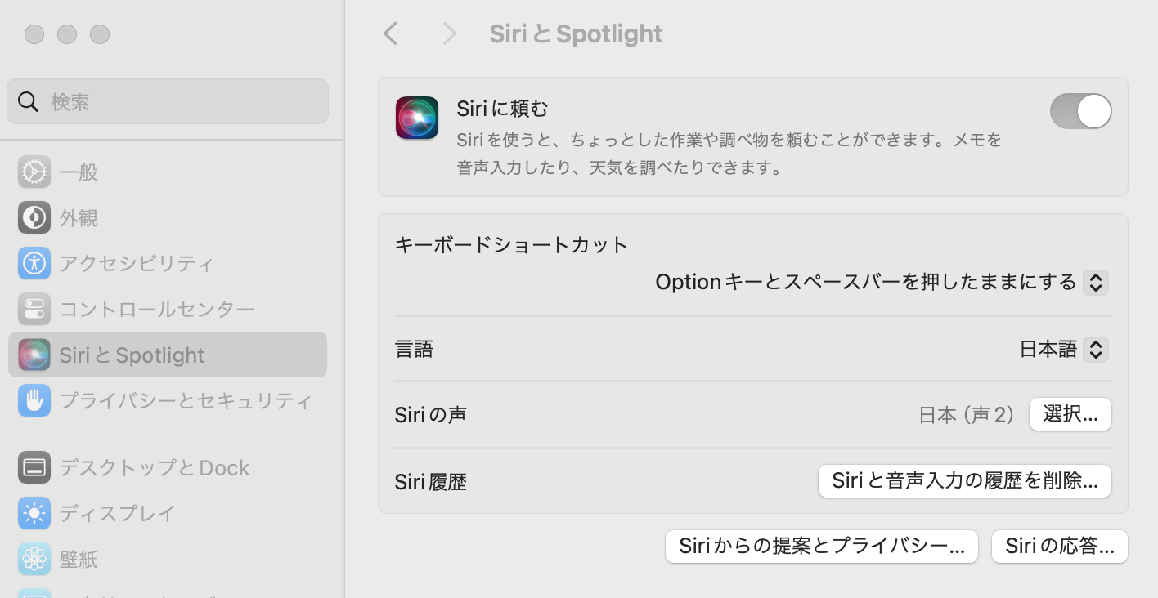Image resolution: width=1158 pixels, height=598 pixels.
Task: Click the General (一般) gear icon
Action: click(34, 172)
